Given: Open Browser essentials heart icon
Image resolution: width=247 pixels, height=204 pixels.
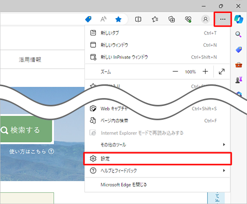Looking at the screenshot, I should pyautogui.click(x=188, y=19).
